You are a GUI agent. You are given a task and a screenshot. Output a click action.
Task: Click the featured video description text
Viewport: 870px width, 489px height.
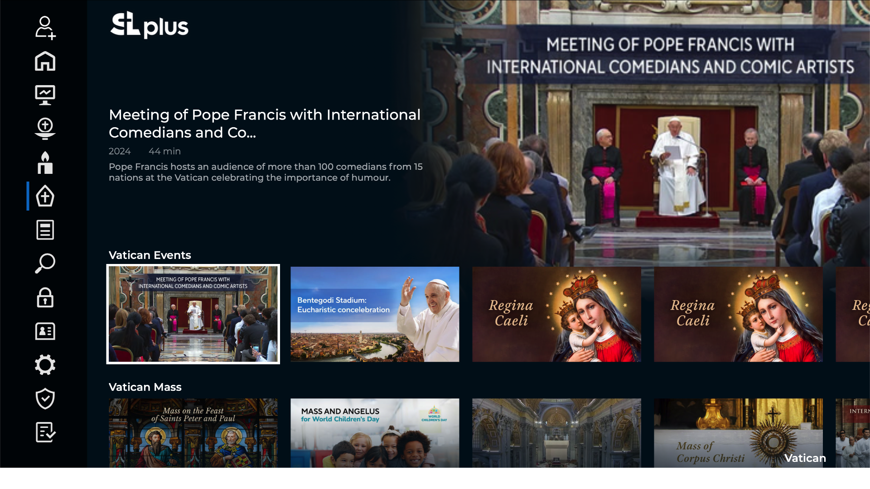tap(266, 172)
